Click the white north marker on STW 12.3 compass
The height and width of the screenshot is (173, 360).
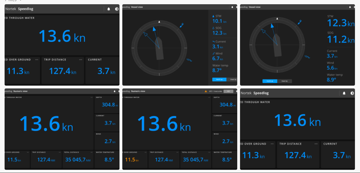point(277,18)
